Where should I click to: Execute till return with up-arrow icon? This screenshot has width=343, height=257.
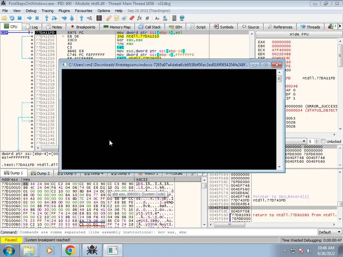81,18
